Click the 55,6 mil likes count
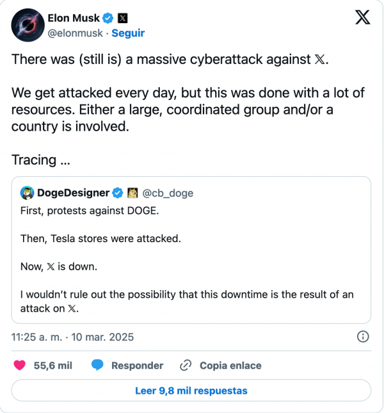Image resolution: width=384 pixels, height=413 pixels. click(x=52, y=366)
